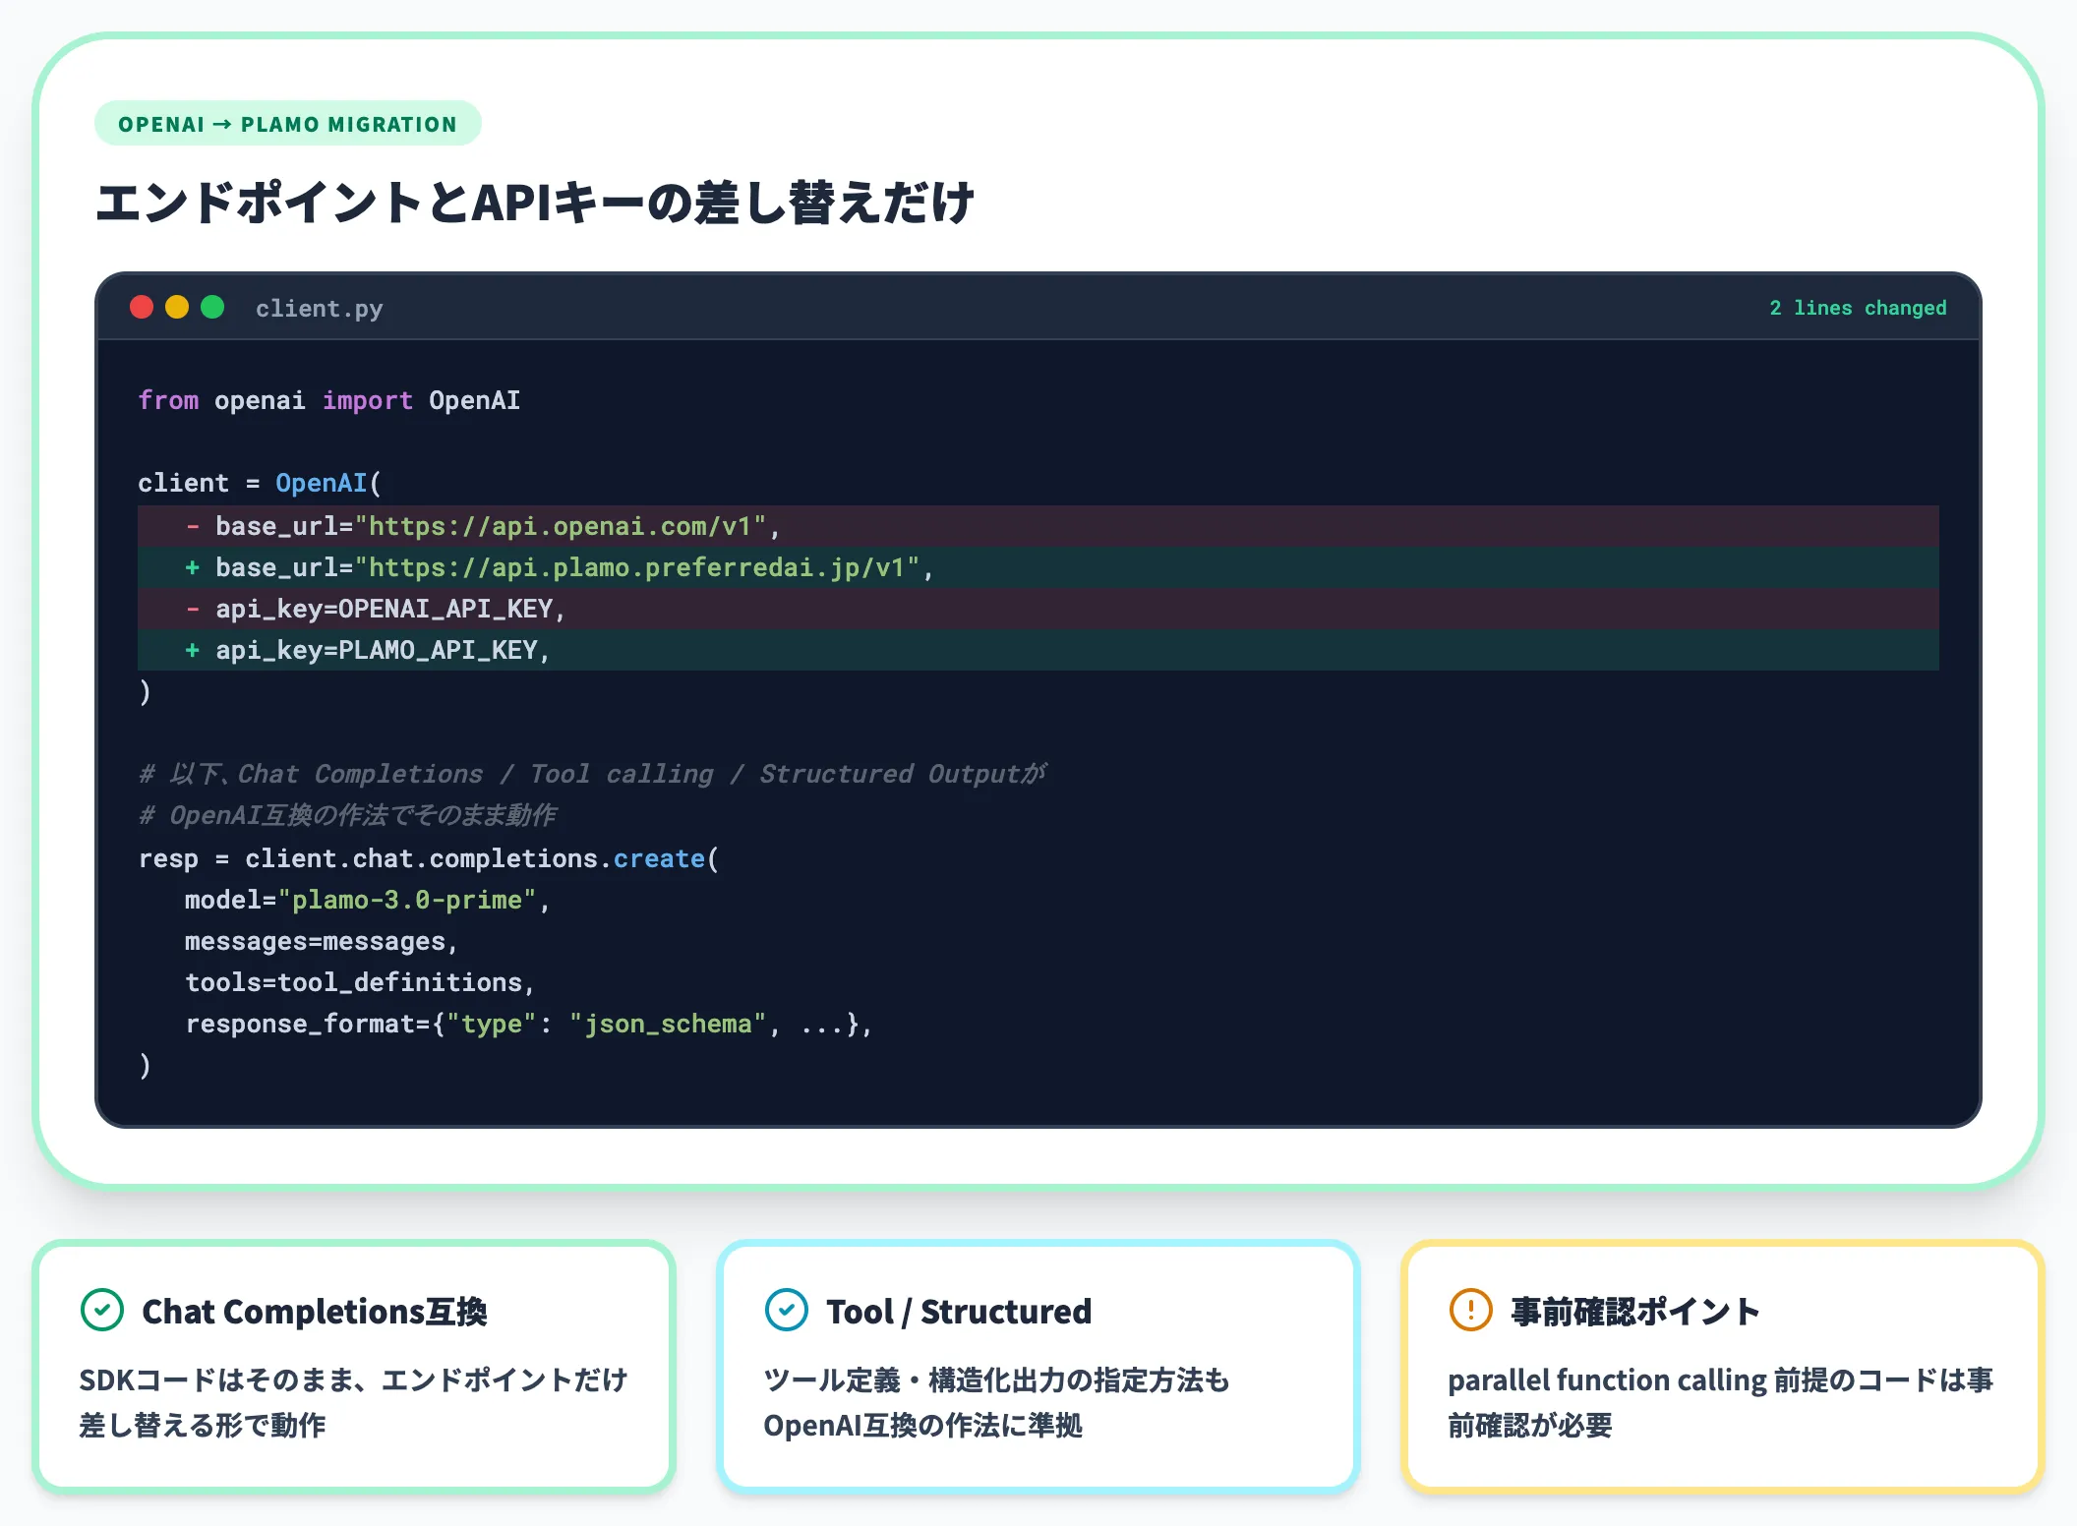Screen dimensions: 2077x1526
Task: Click the text 'SDKコードはそのまま、エンドポイントだけ差し替える形で動作'
Action: [x=353, y=1402]
